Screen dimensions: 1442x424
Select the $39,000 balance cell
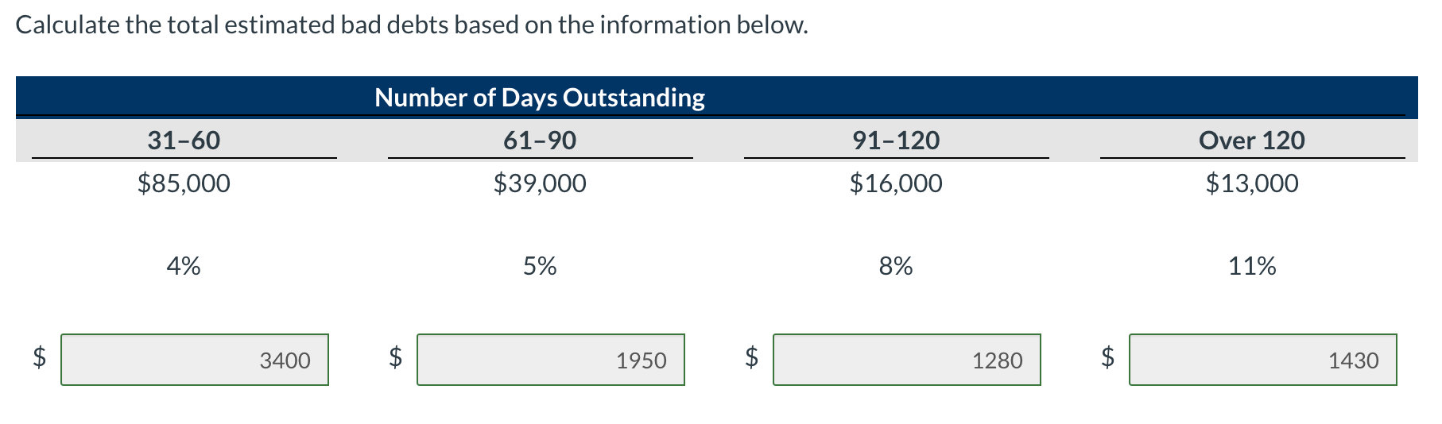pos(540,183)
